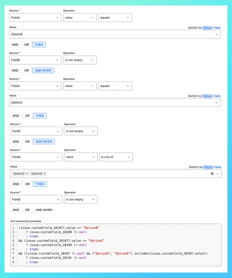Open the 'is not empty' dropdown beside FieldE

[81, 200]
